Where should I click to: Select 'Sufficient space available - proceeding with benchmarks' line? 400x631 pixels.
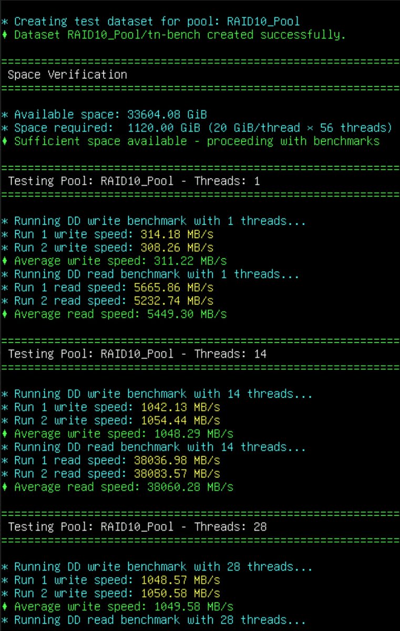pyautogui.click(x=191, y=141)
